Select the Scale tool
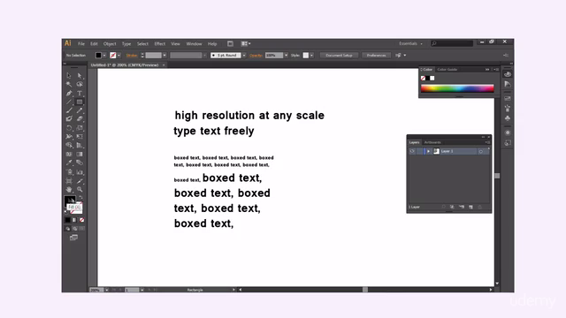 80,127
